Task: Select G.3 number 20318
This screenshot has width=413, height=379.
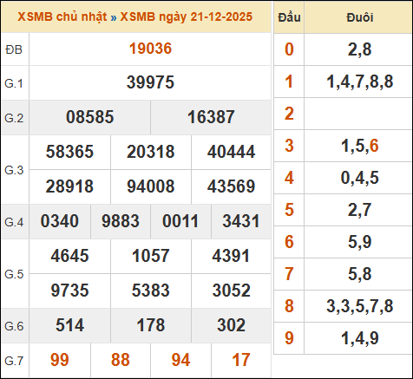Action: pyautogui.click(x=151, y=152)
